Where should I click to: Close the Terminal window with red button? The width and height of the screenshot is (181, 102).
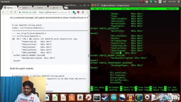[92, 5]
